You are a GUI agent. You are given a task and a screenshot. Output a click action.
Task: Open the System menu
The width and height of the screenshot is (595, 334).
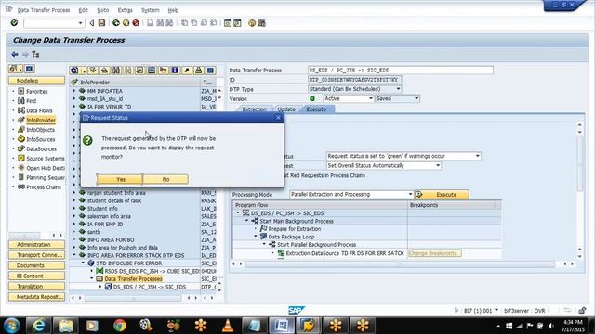pos(151,10)
